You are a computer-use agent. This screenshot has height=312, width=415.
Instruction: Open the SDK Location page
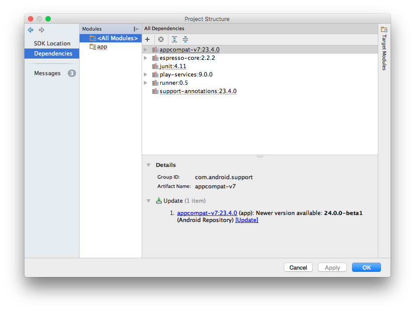pos(52,43)
